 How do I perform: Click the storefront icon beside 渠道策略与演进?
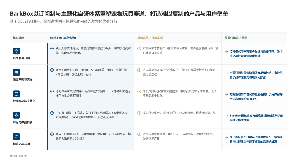[x=16, y=72]
